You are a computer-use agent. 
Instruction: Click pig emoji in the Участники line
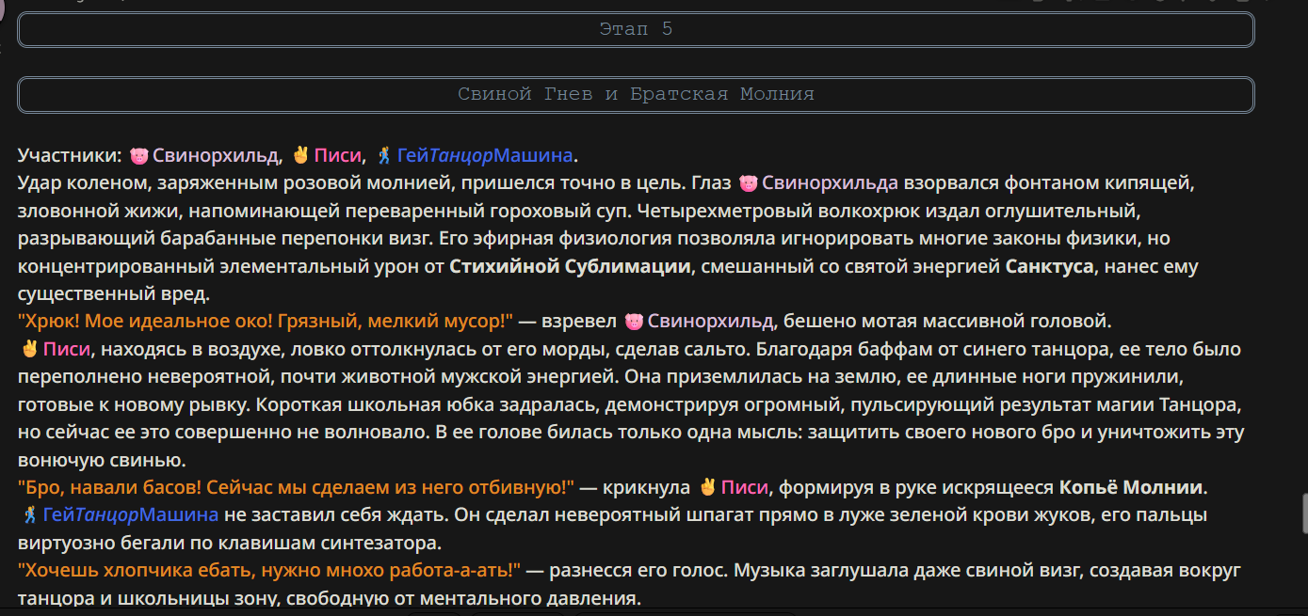click(139, 155)
